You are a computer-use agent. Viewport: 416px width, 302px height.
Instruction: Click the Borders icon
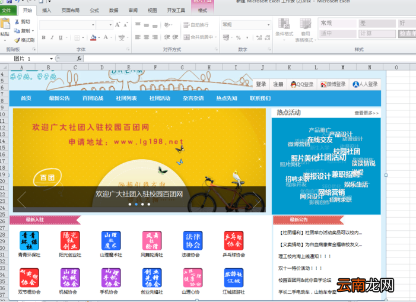[x=77, y=37]
